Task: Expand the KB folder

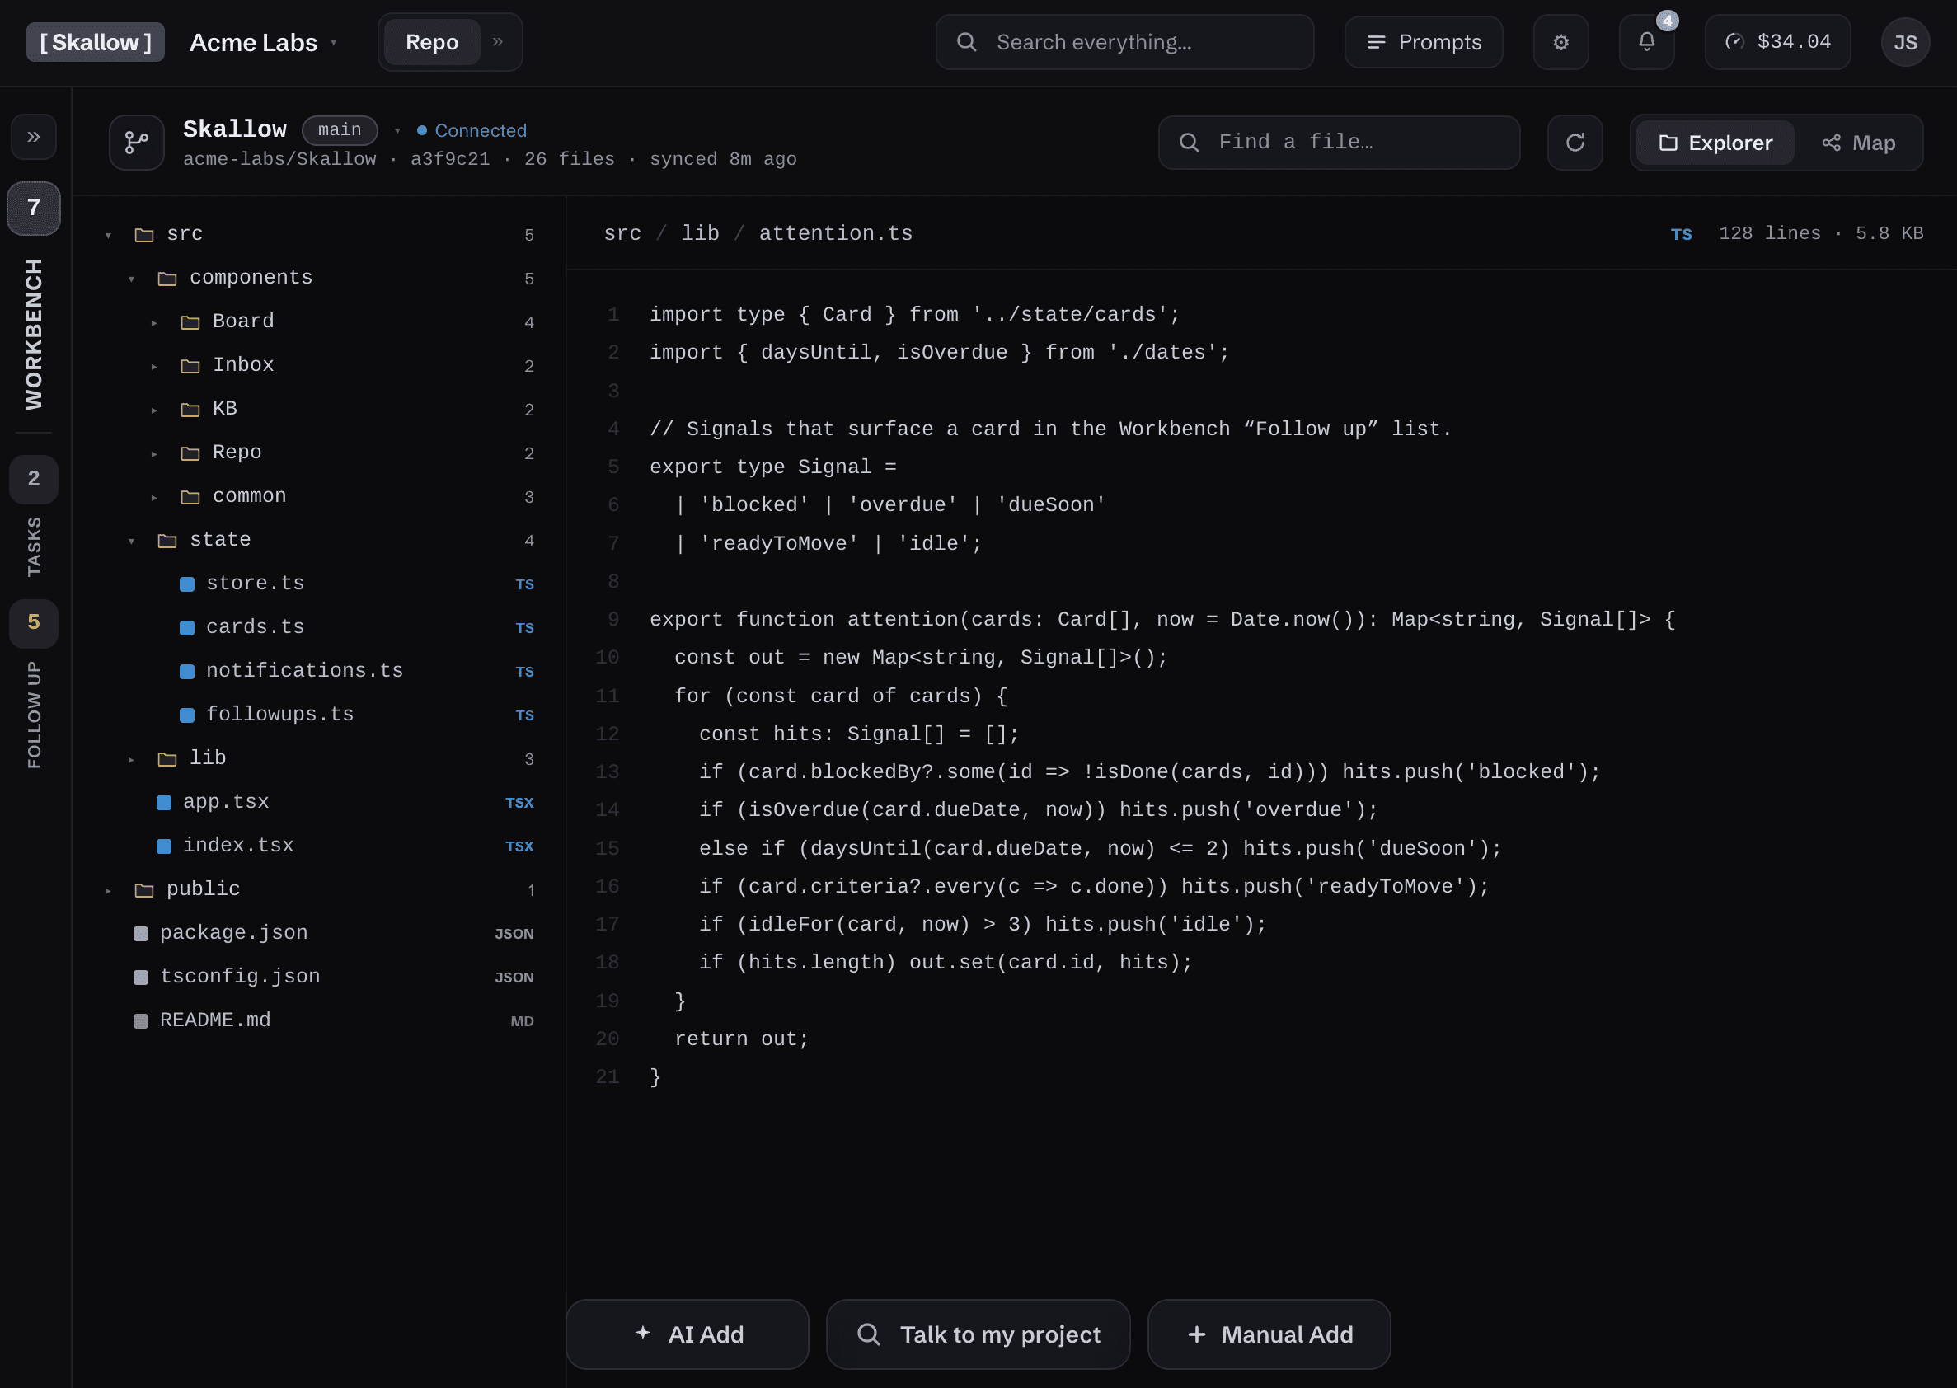Action: pos(155,410)
